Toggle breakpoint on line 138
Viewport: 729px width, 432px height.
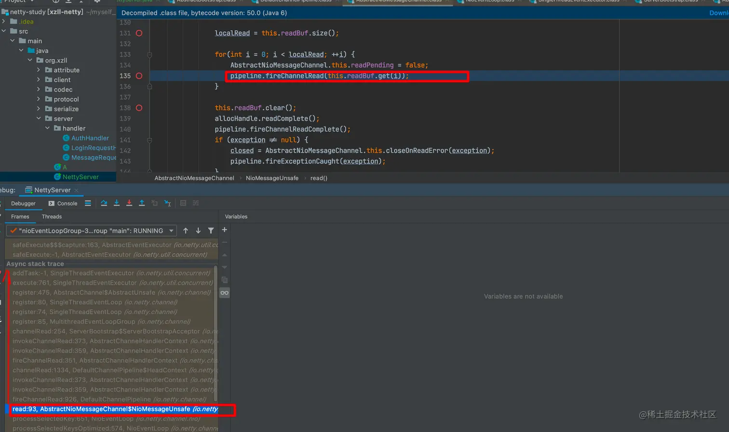pyautogui.click(x=139, y=108)
